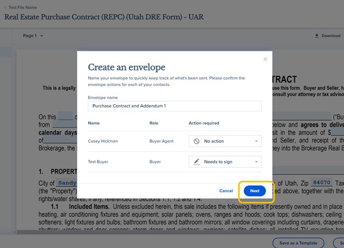This screenshot has height=248, width=344.
Task: Click the download arrow icon
Action: (x=317, y=36)
